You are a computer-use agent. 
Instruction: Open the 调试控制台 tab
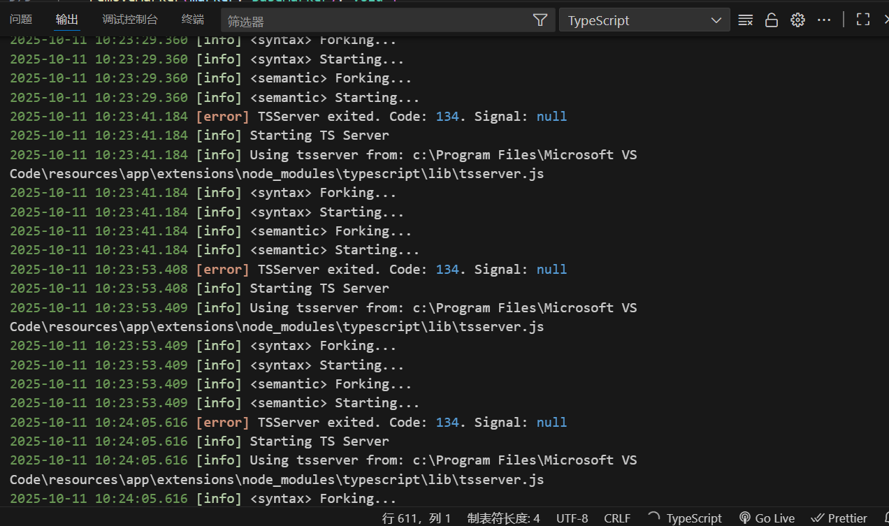click(130, 19)
